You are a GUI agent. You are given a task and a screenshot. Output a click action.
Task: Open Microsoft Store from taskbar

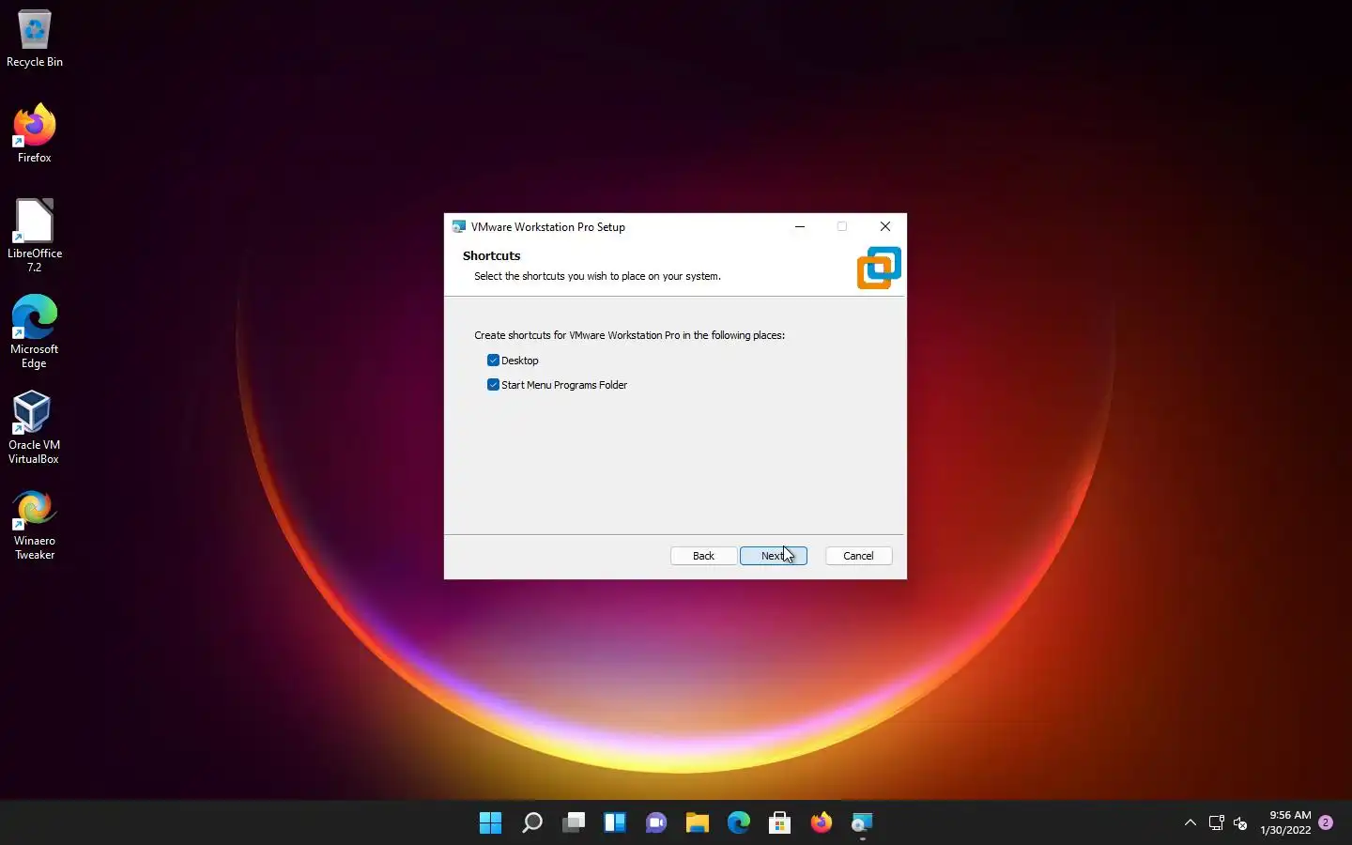tap(780, 823)
